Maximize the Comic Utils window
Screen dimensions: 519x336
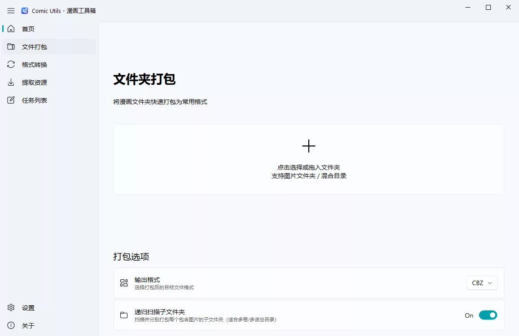tap(488, 7)
